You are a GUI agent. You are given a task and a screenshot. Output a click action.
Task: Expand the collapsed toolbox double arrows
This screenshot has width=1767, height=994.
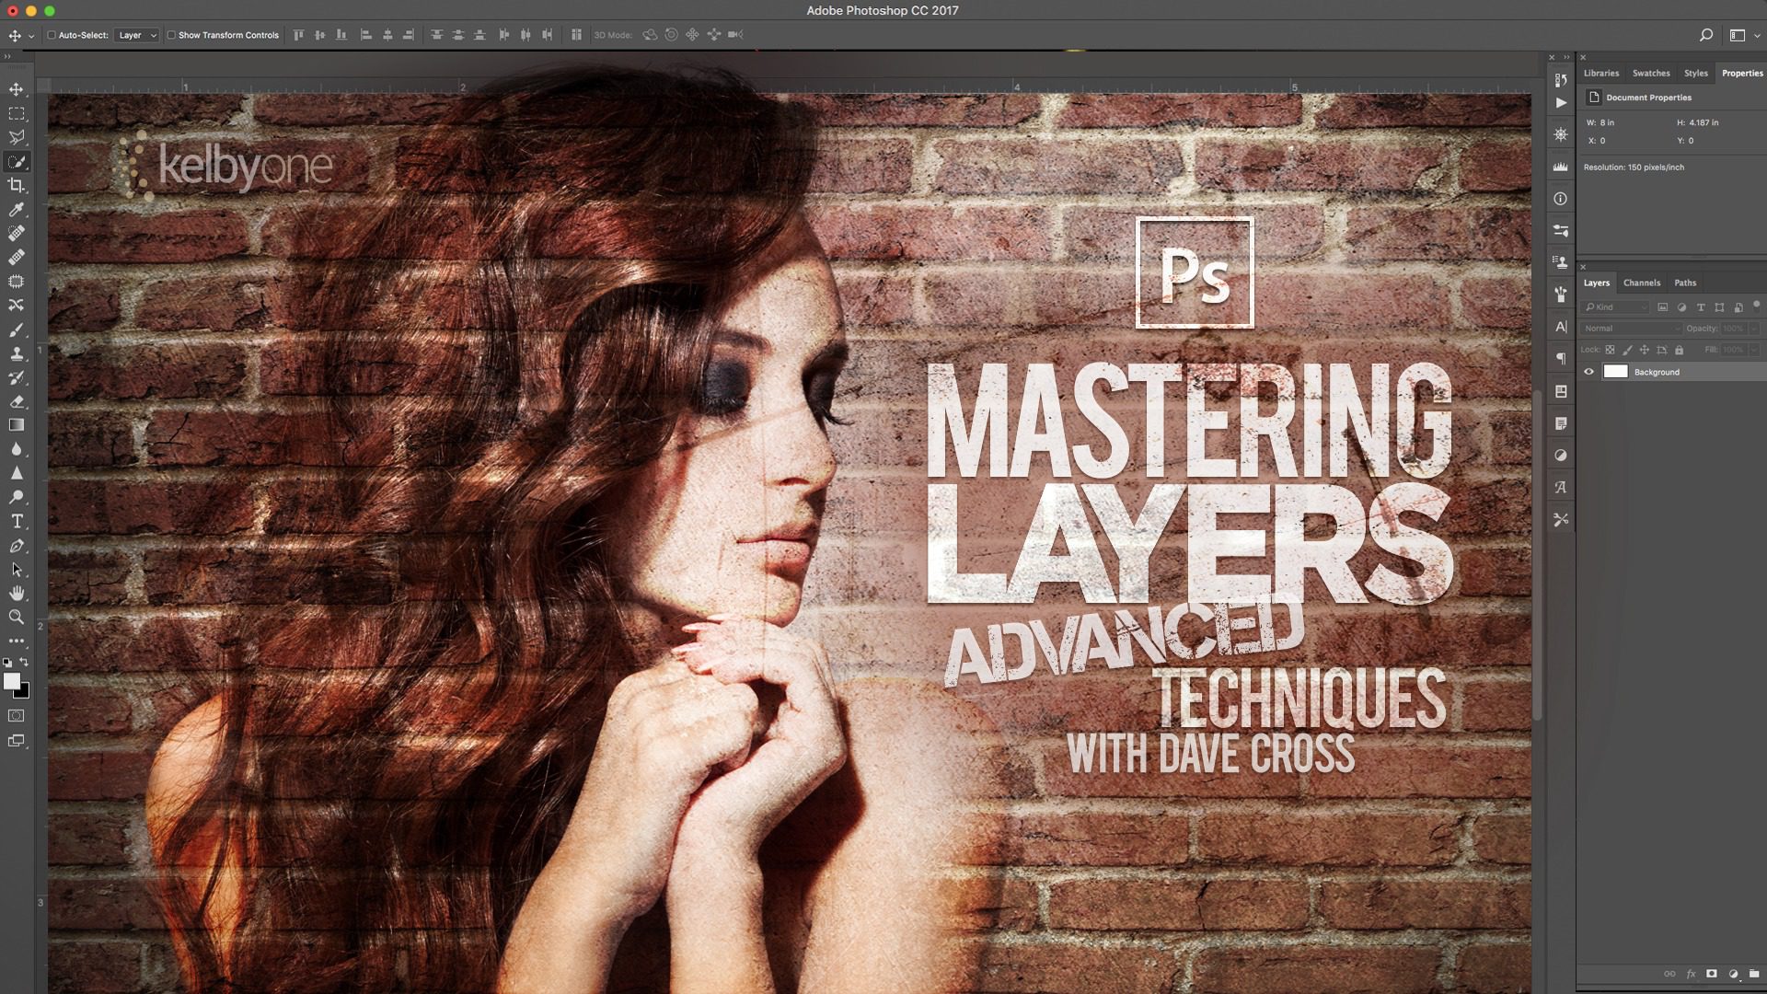click(x=8, y=57)
